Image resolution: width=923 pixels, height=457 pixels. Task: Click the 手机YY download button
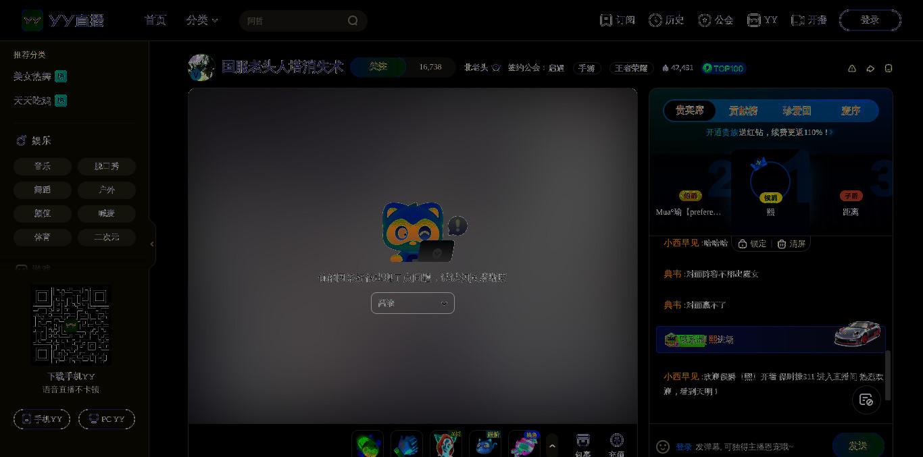coord(42,419)
